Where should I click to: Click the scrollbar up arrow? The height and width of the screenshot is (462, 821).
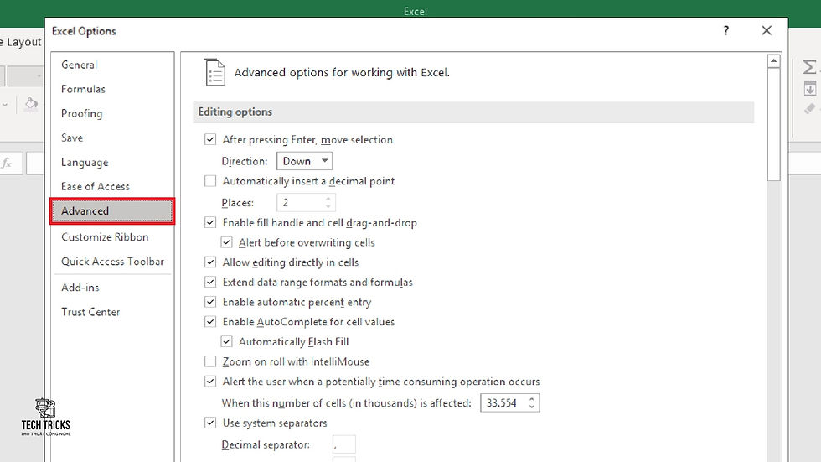[773, 61]
